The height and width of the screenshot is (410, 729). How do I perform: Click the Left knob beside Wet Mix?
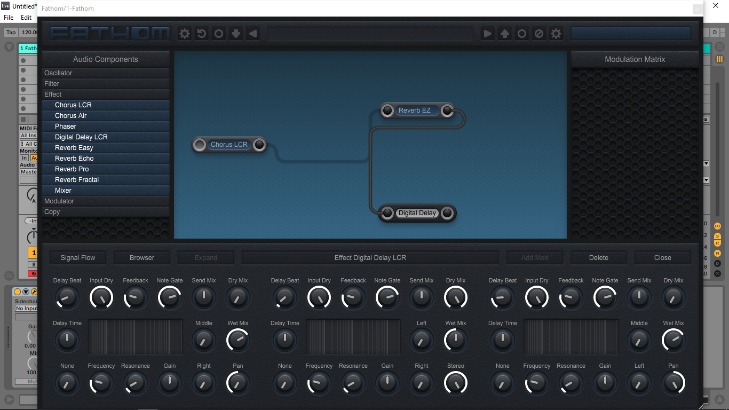point(422,340)
